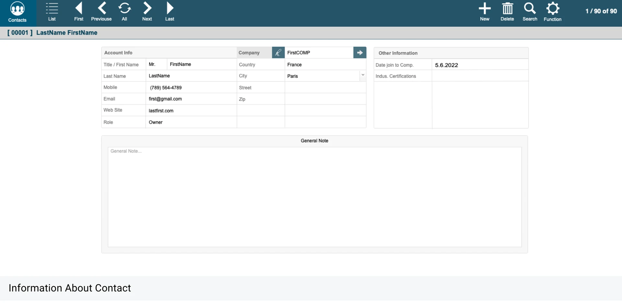This screenshot has width=622, height=303.
Task: Switch to List view
Action: point(52,12)
